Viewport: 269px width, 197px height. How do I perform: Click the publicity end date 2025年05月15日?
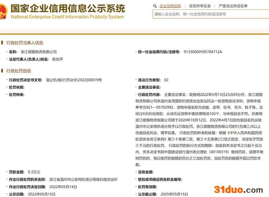click(x=174, y=194)
